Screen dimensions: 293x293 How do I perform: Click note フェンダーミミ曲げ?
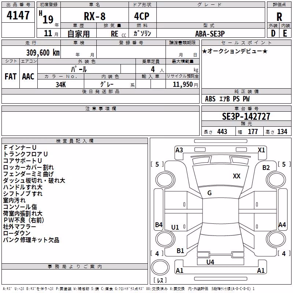[29, 174]
